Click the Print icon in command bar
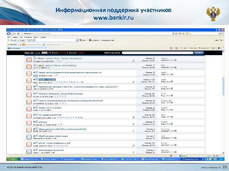 click(185, 48)
